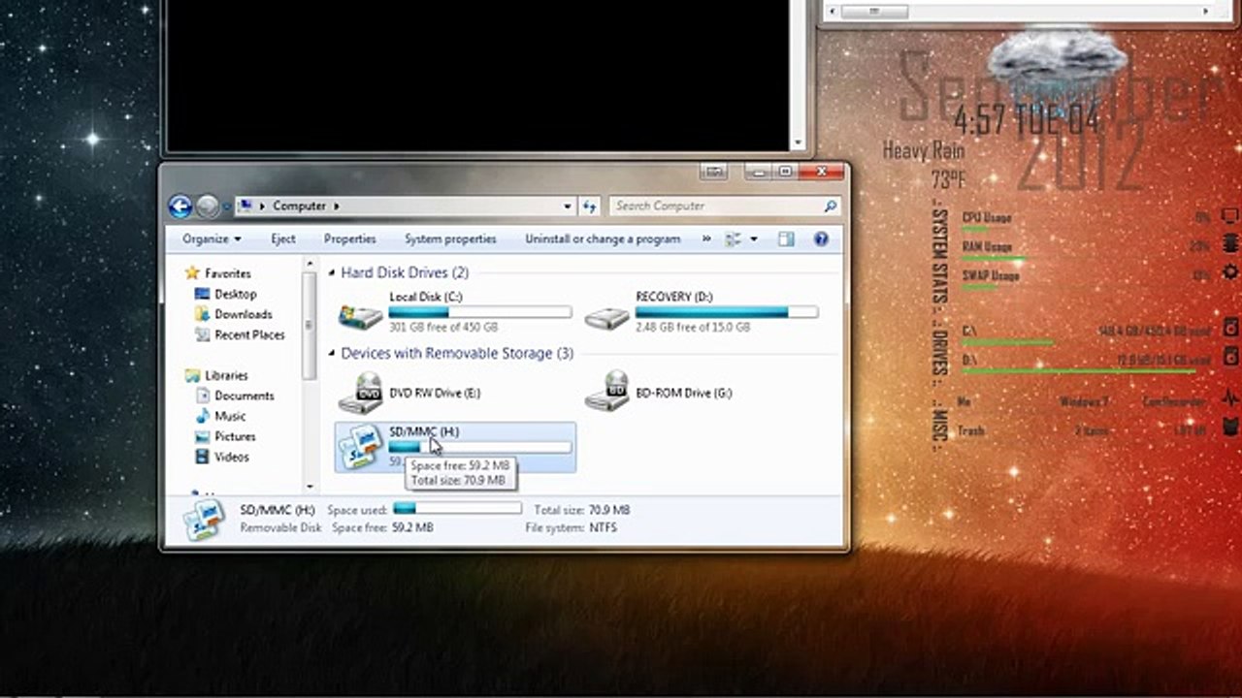Click the Local Disk (C:) label
Viewport: 1242px width, 698px height.
click(x=427, y=297)
